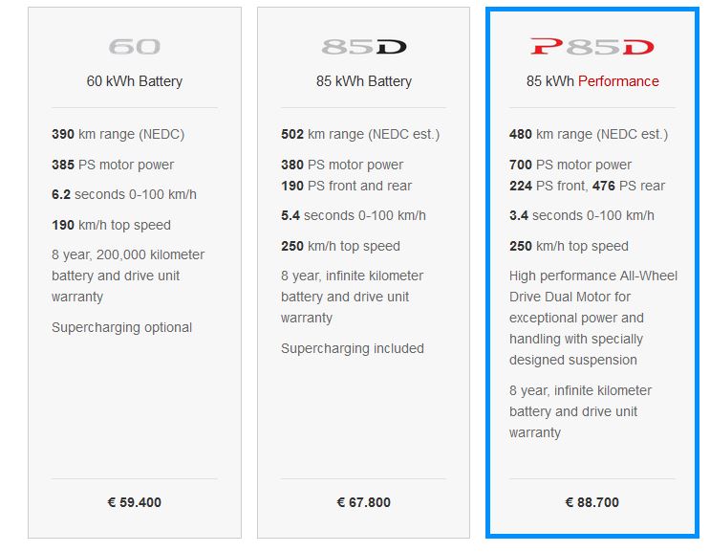Click the 85D model logo
The height and width of the screenshot is (552, 710).
pos(364,47)
